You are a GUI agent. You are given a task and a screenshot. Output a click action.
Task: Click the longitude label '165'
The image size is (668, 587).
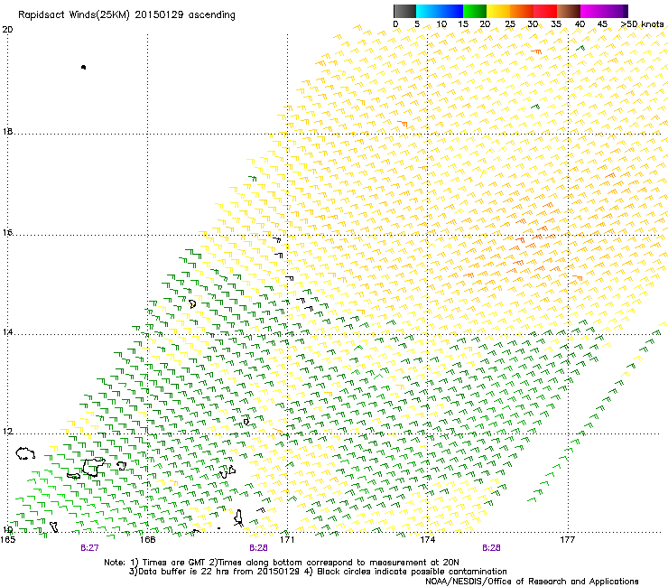pyautogui.click(x=8, y=540)
